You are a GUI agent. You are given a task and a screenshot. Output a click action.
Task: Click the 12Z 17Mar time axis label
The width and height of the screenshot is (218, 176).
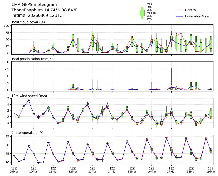171,170
